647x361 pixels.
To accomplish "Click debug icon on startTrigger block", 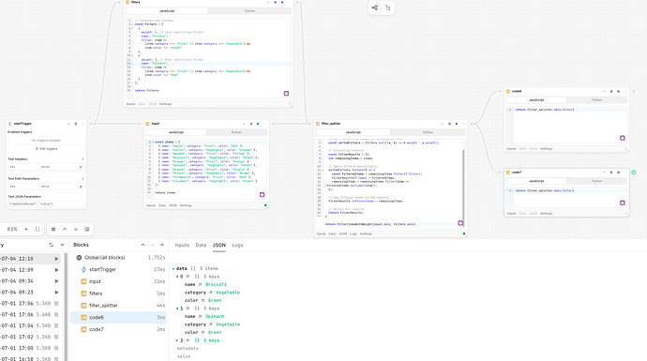I will click(76, 124).
